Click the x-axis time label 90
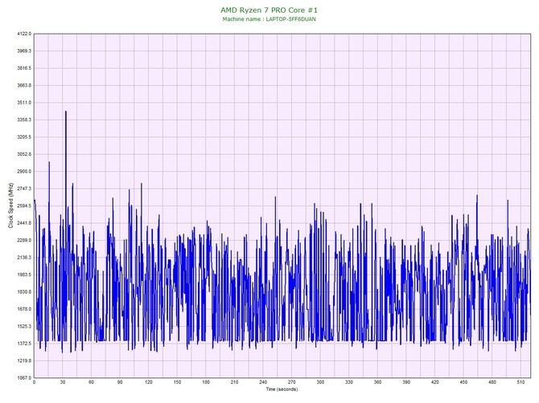 120,382
